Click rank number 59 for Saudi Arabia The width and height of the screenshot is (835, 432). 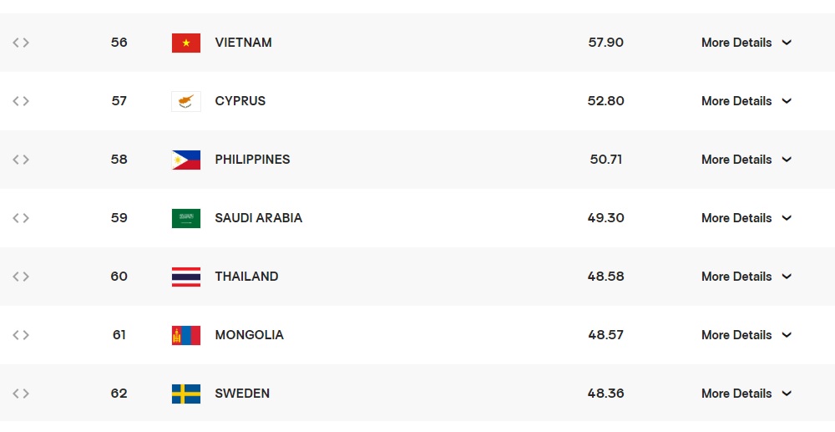coord(119,218)
